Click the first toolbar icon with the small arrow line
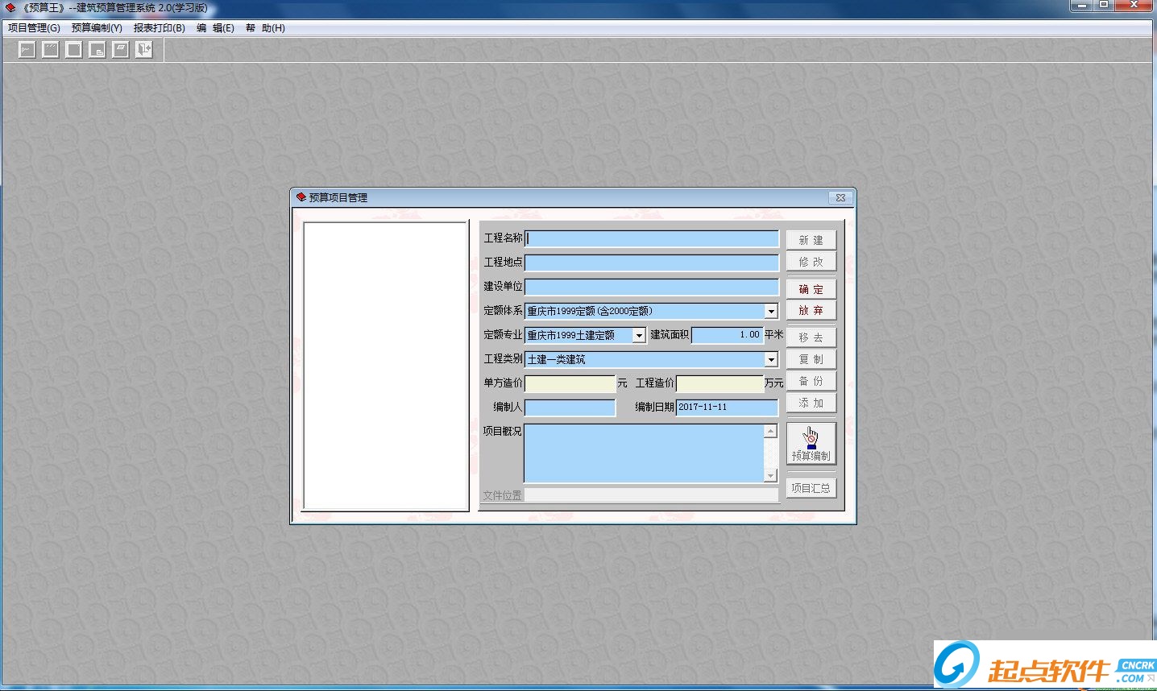Viewport: 1157px width, 691px height. pyautogui.click(x=27, y=50)
